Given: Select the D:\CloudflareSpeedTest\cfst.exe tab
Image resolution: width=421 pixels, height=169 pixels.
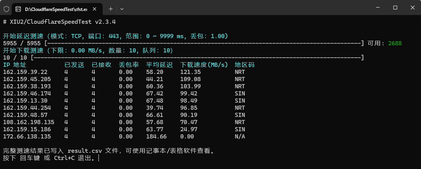Looking at the screenshot, I should [x=56, y=8].
